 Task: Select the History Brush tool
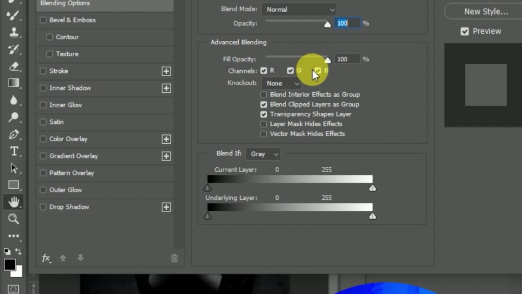pyautogui.click(x=13, y=49)
